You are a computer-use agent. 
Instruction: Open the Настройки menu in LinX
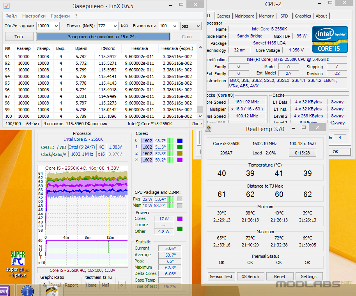[34, 16]
